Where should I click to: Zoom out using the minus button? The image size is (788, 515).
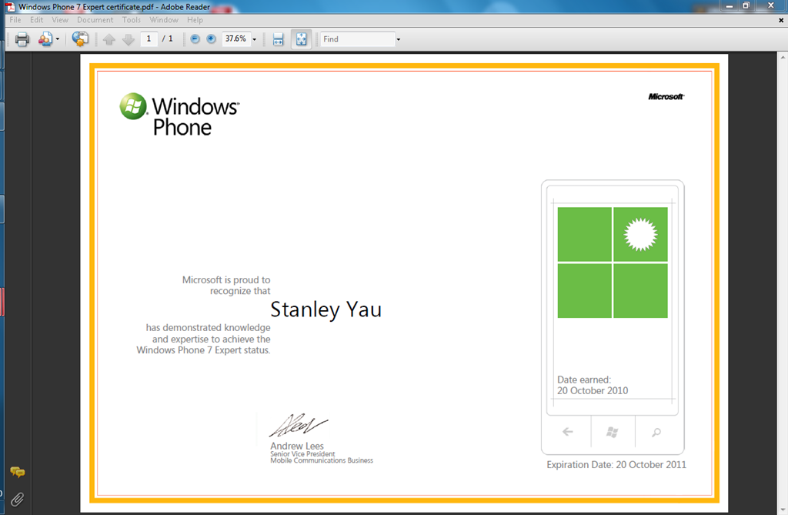[x=195, y=39]
